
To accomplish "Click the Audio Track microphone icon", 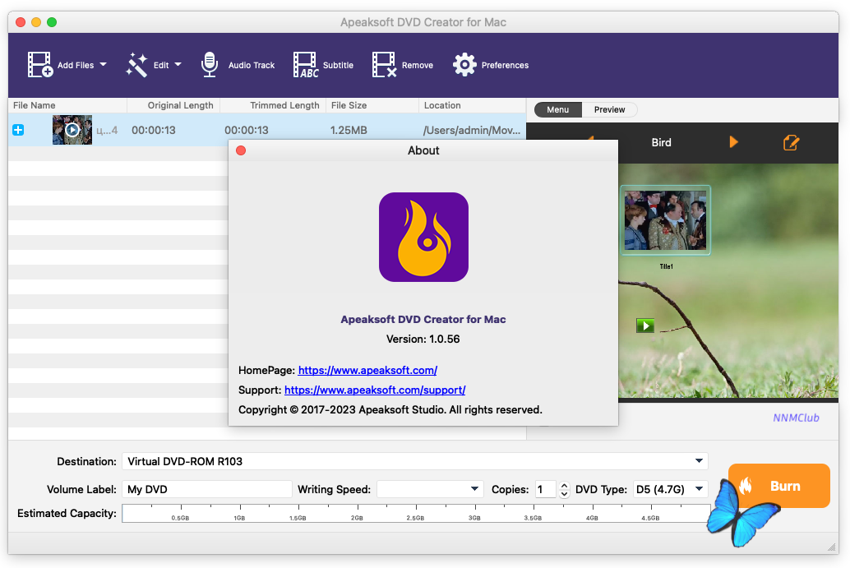I will 210,65.
